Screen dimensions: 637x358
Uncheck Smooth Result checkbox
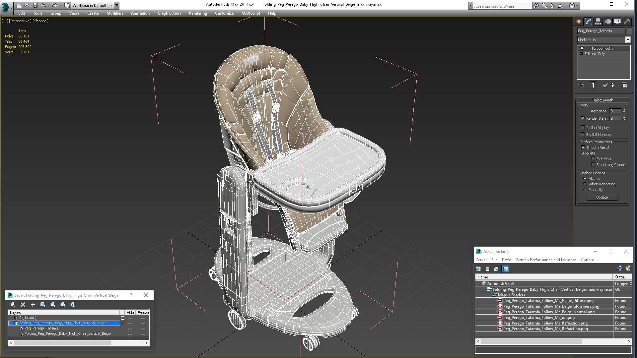583,148
